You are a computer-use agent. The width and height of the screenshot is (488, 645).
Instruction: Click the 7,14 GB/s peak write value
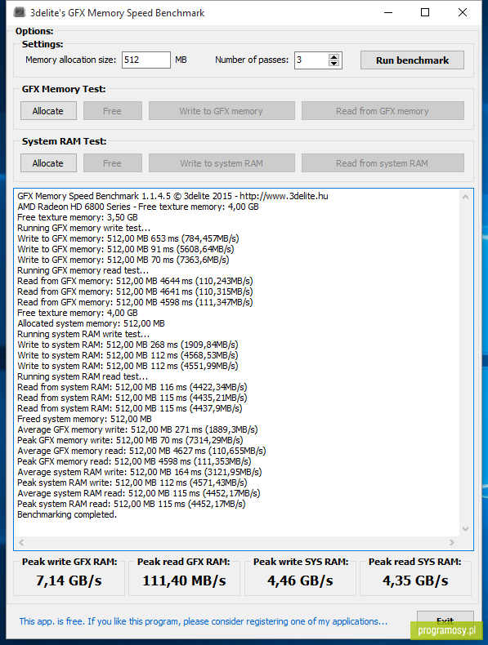coord(69,580)
